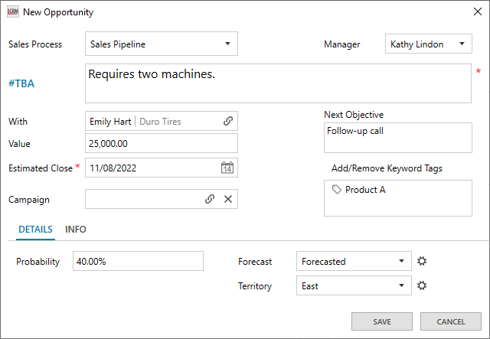Click the Next Objective text box
Image resolution: width=490 pixels, height=339 pixels.
pyautogui.click(x=397, y=138)
